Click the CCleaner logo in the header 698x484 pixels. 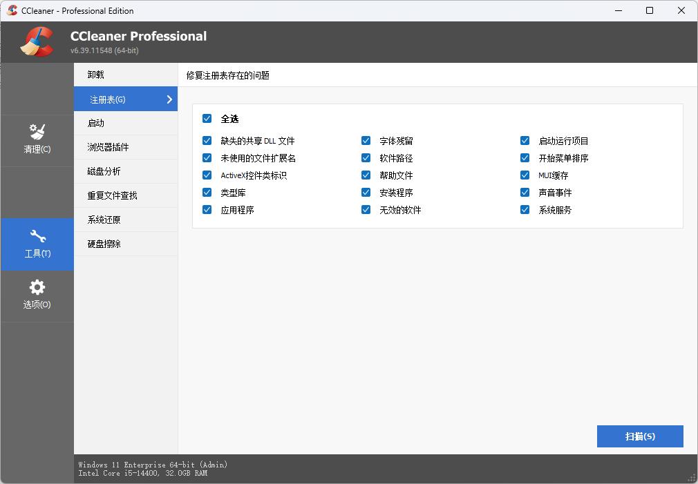(x=37, y=41)
